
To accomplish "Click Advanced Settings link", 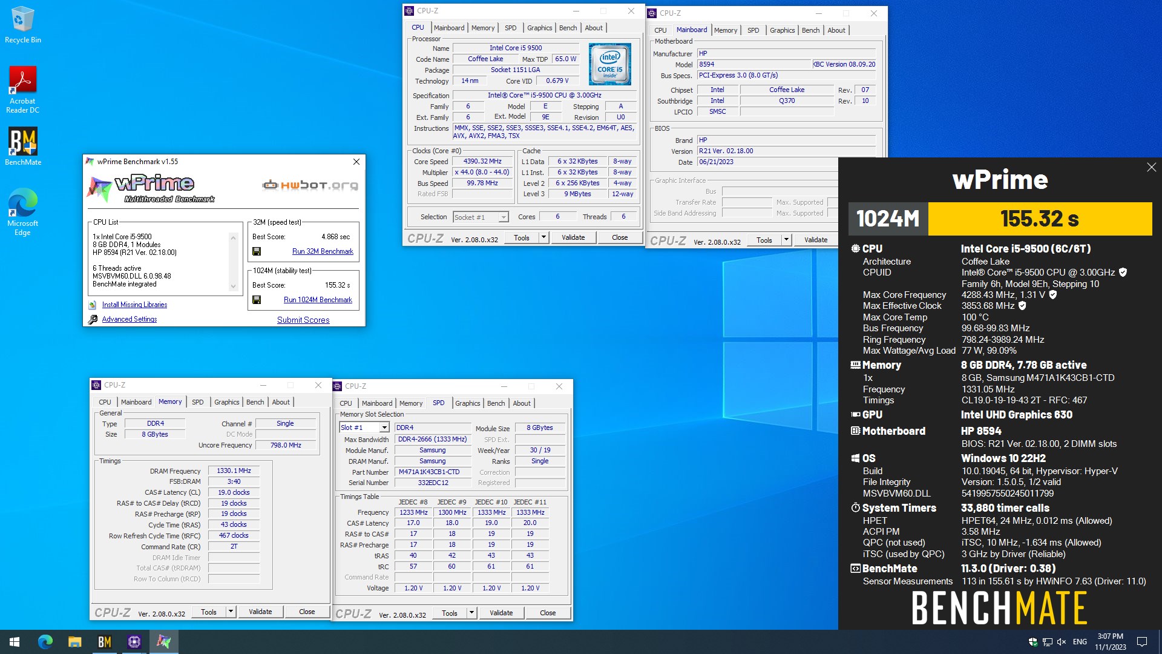I will click(x=129, y=319).
